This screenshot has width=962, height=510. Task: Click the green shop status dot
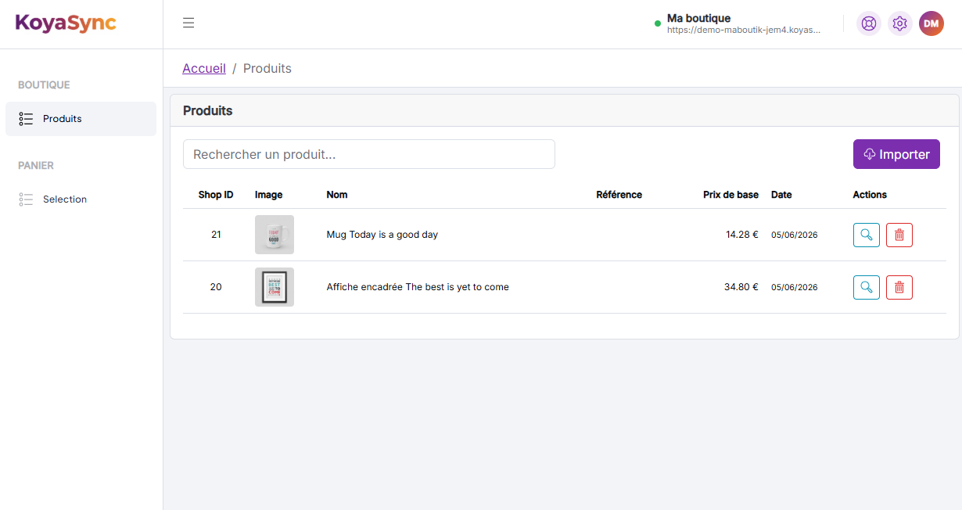pos(658,23)
